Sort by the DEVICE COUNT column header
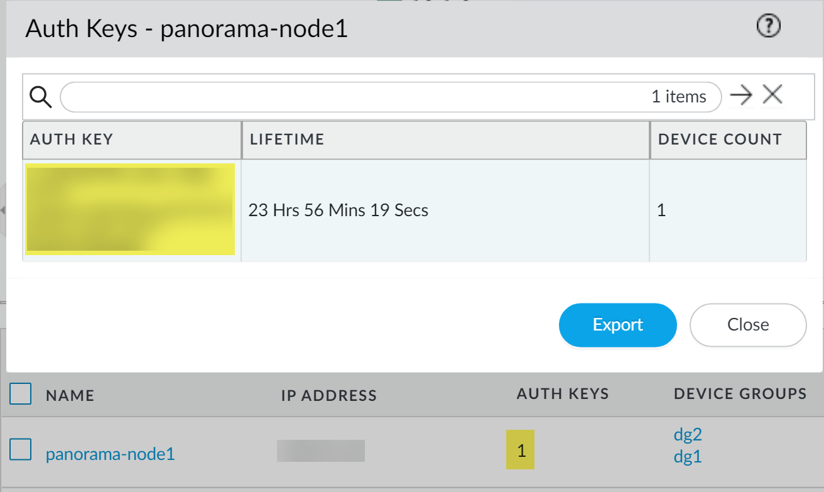The width and height of the screenshot is (824, 492). [x=720, y=139]
